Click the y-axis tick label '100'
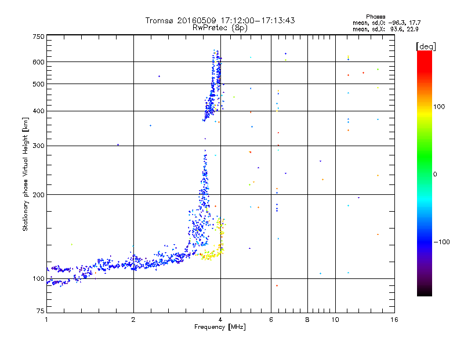The image size is (464, 348). (x=38, y=278)
